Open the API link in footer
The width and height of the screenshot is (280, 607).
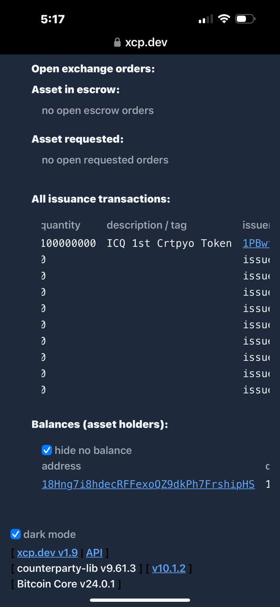coord(94,552)
